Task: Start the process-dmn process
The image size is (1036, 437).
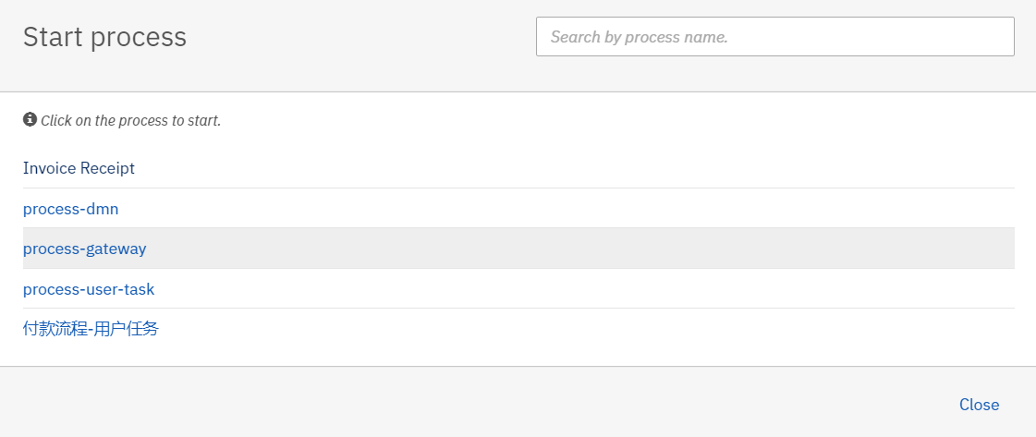Action: pyautogui.click(x=70, y=209)
